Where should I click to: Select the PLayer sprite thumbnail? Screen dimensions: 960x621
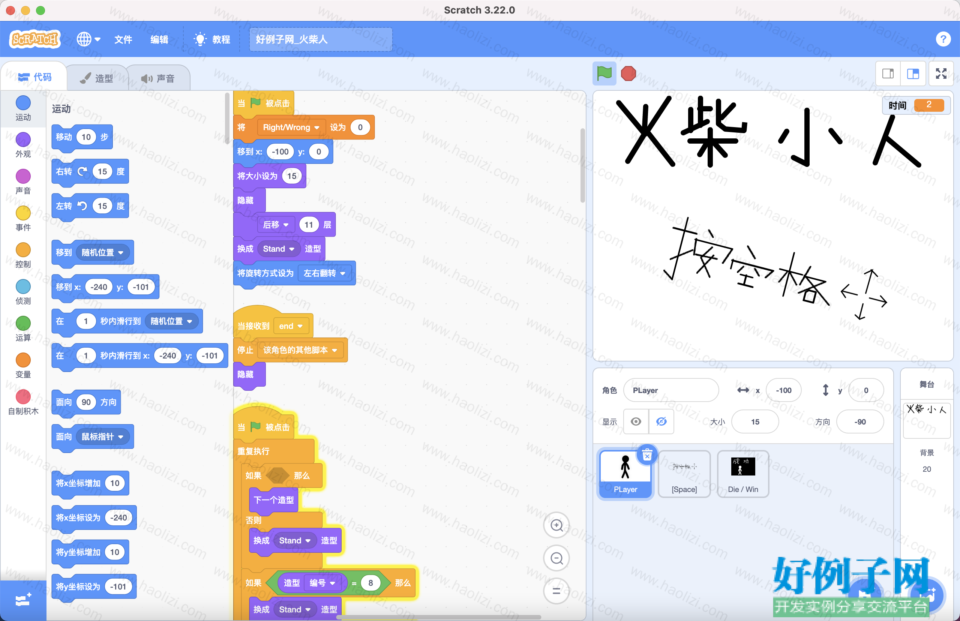625,474
